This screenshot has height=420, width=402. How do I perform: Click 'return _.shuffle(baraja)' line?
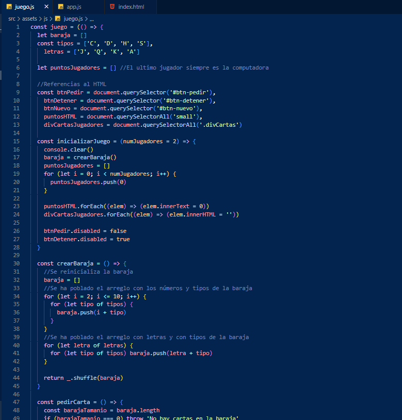tap(84, 378)
